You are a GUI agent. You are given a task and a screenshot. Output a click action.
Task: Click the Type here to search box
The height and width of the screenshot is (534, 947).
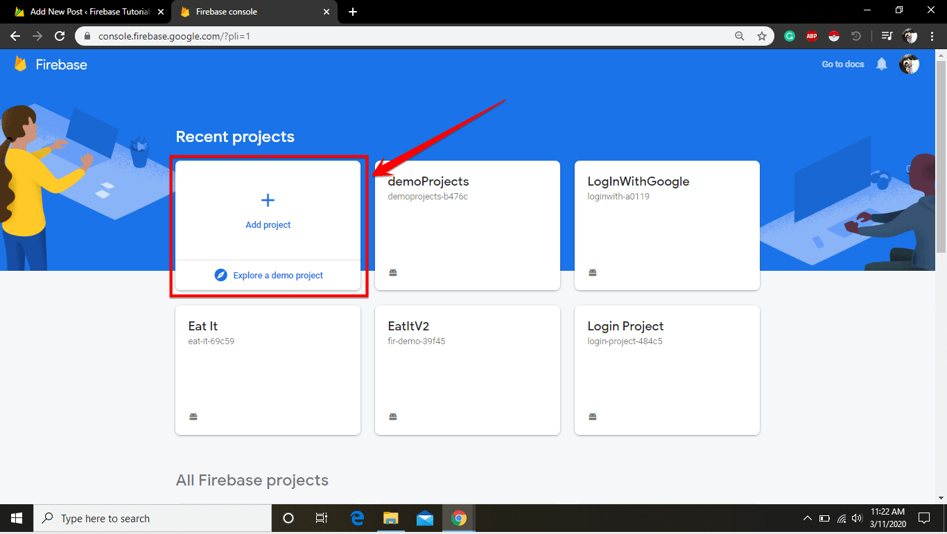153,518
